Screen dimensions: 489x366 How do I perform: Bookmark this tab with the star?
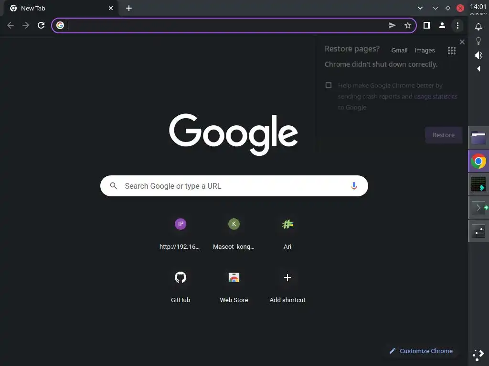(408, 26)
